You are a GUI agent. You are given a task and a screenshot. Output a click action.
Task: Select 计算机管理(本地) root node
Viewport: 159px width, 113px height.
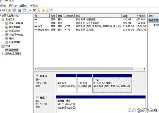[x=11, y=16]
